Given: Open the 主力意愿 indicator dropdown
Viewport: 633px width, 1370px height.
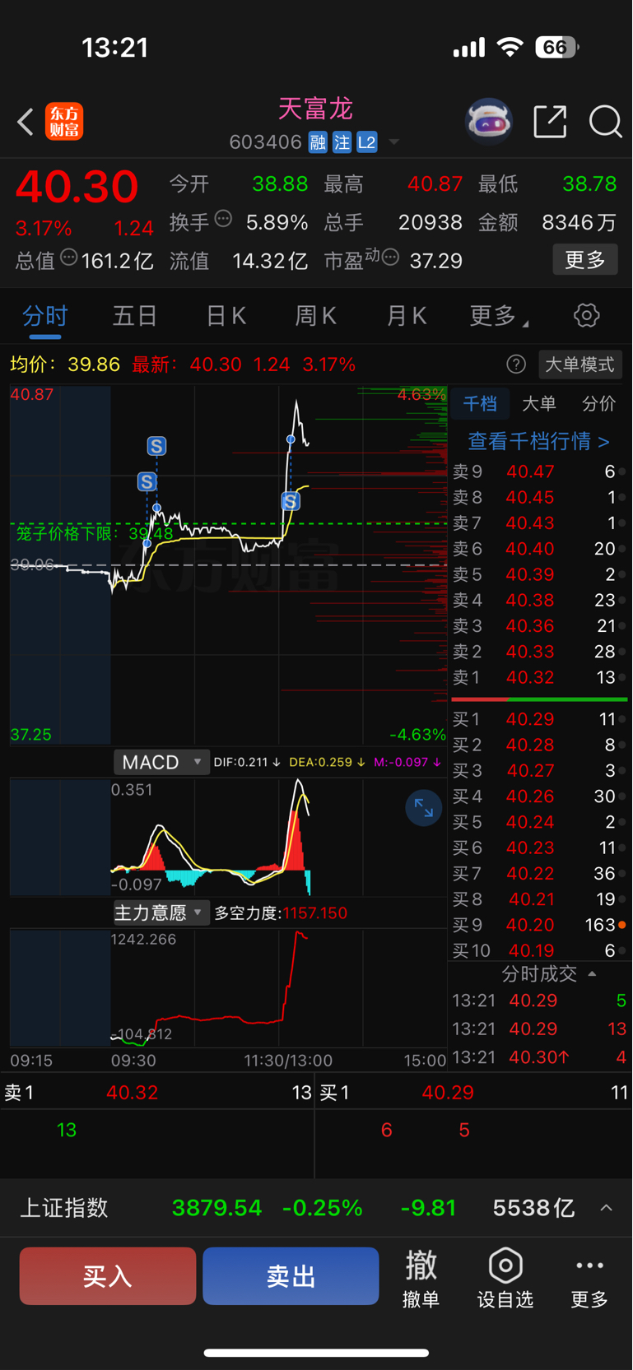Looking at the screenshot, I should coord(161,913).
